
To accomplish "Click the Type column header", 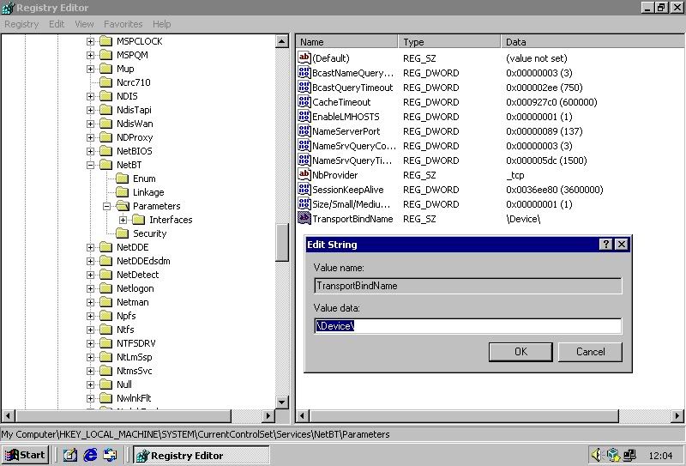I will tap(449, 42).
